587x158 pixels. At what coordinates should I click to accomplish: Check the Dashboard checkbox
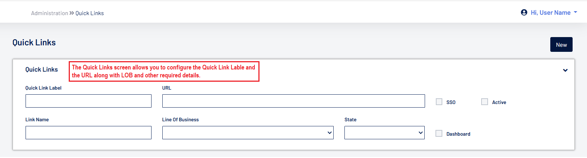click(x=439, y=134)
